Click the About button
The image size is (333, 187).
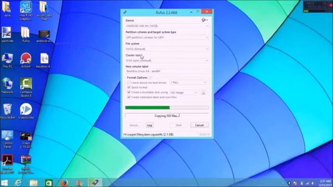pos(134,125)
